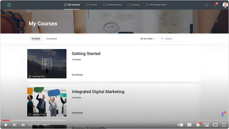Enter full screen mode

(x=224, y=125)
